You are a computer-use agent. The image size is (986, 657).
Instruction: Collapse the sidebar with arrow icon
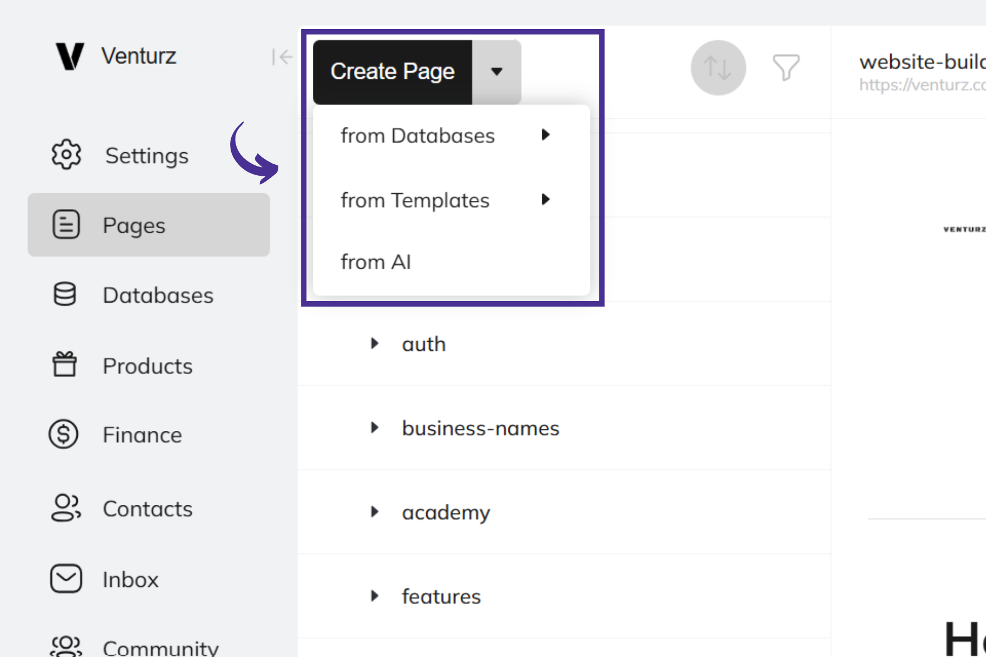tap(282, 57)
